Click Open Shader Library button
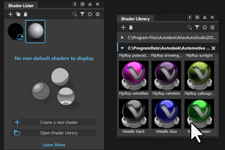 (54, 133)
